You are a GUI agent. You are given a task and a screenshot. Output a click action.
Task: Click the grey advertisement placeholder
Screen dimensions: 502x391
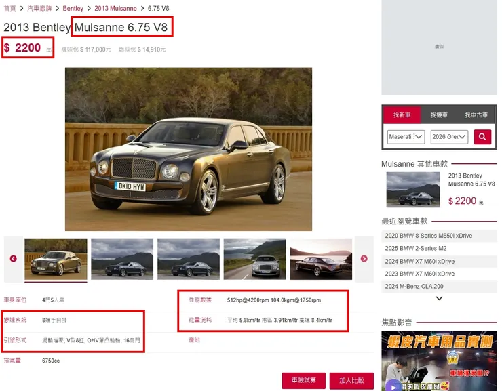[x=440, y=47]
